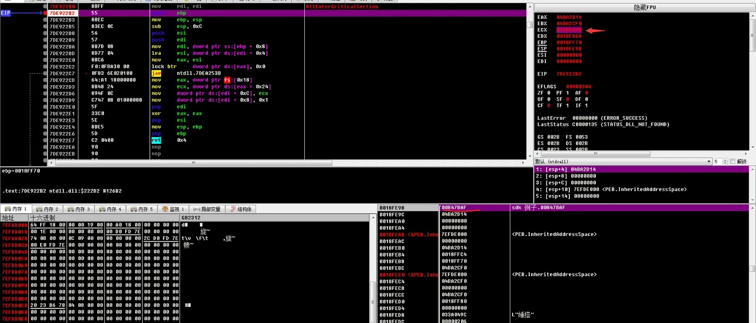Click the 十六进制 column header in dump

pos(104,218)
